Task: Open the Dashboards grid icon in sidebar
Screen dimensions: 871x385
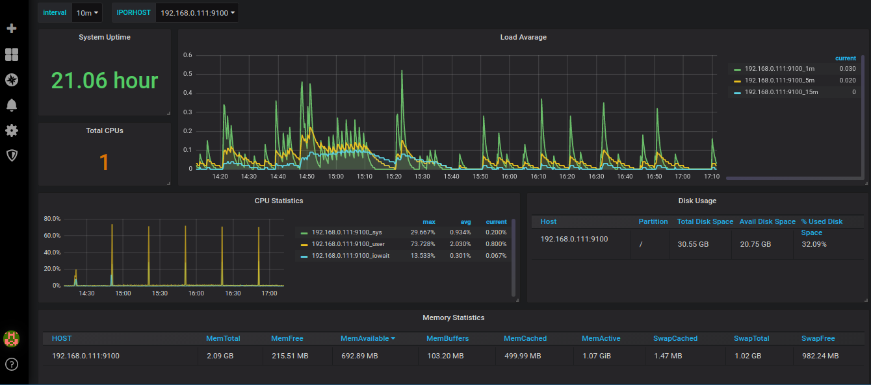Action: point(11,55)
